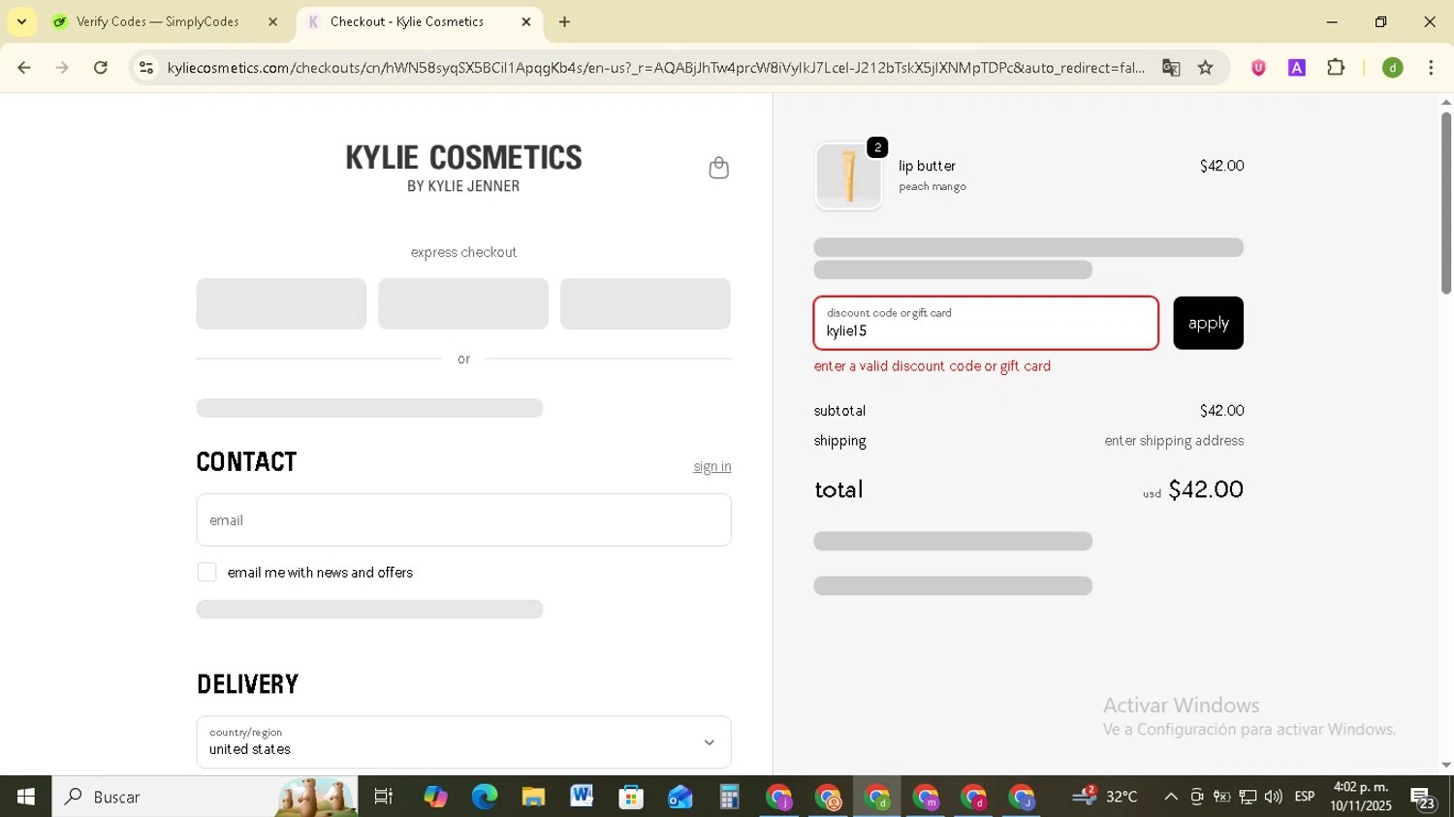Viewport: 1454px width, 817px height.
Task: Open site information icon in address bar
Action: coord(146,68)
